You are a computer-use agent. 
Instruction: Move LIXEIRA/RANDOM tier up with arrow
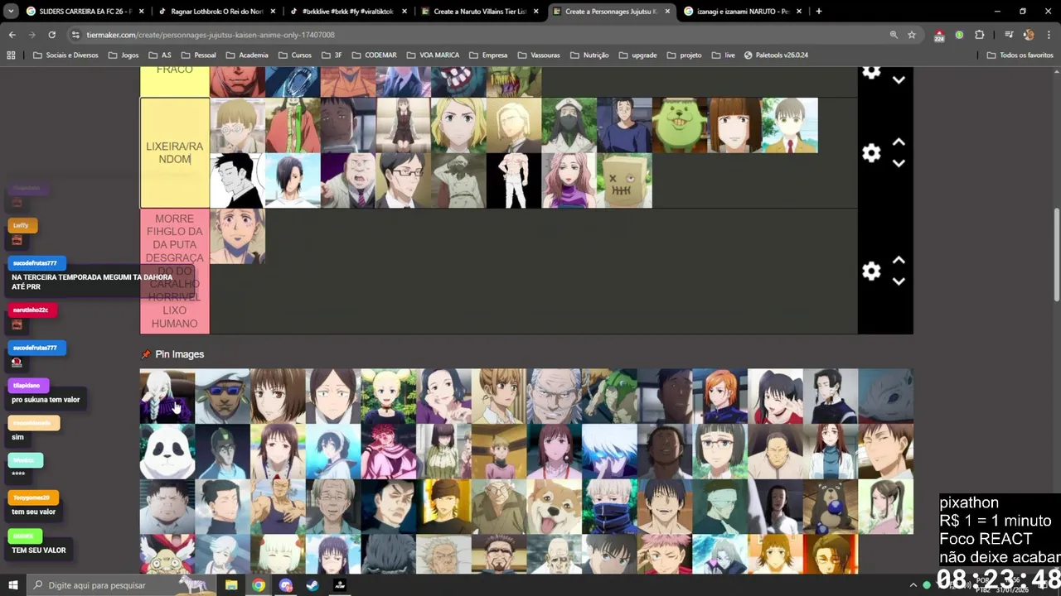click(899, 142)
